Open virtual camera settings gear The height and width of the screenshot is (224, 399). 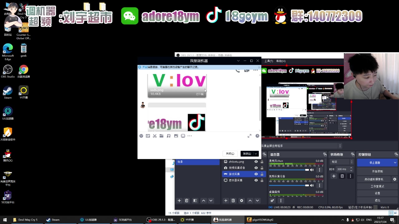[x=395, y=179]
